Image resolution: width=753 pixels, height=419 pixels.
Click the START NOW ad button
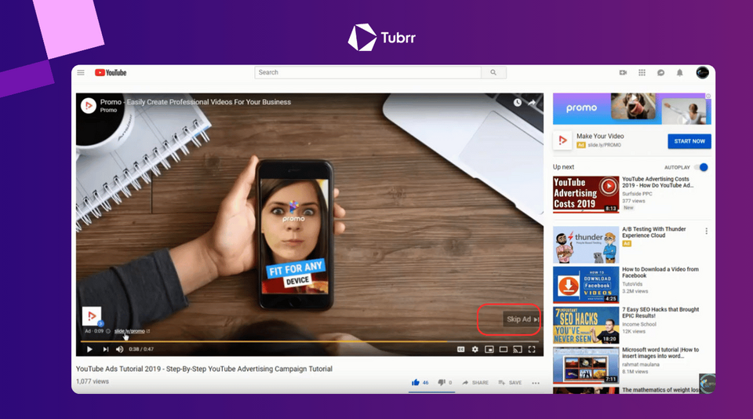(x=689, y=141)
